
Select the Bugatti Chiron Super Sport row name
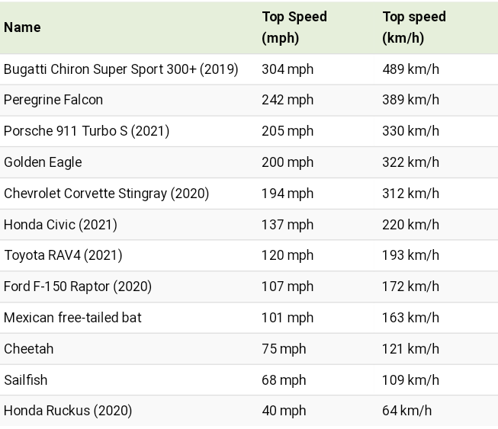click(121, 69)
